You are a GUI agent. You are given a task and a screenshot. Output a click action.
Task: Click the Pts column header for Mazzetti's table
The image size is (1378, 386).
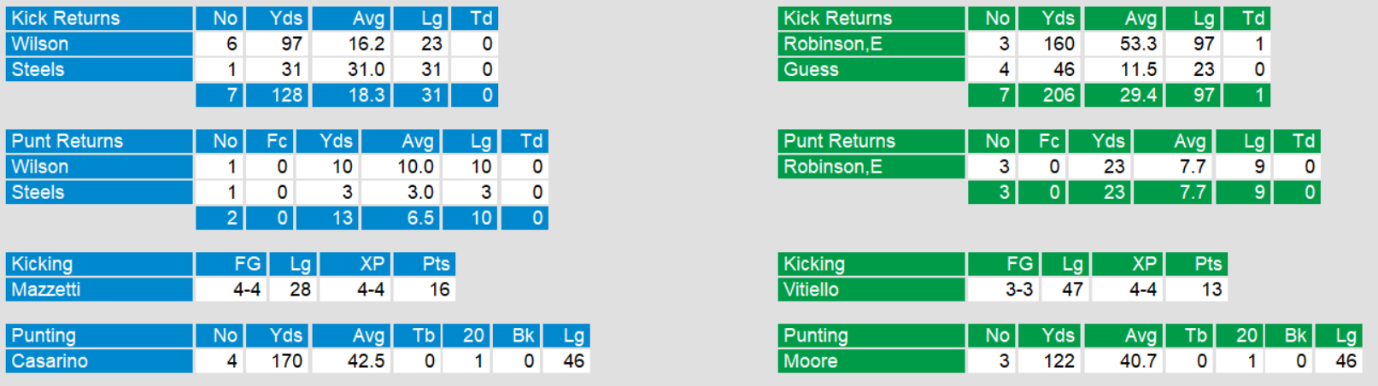pos(436,264)
